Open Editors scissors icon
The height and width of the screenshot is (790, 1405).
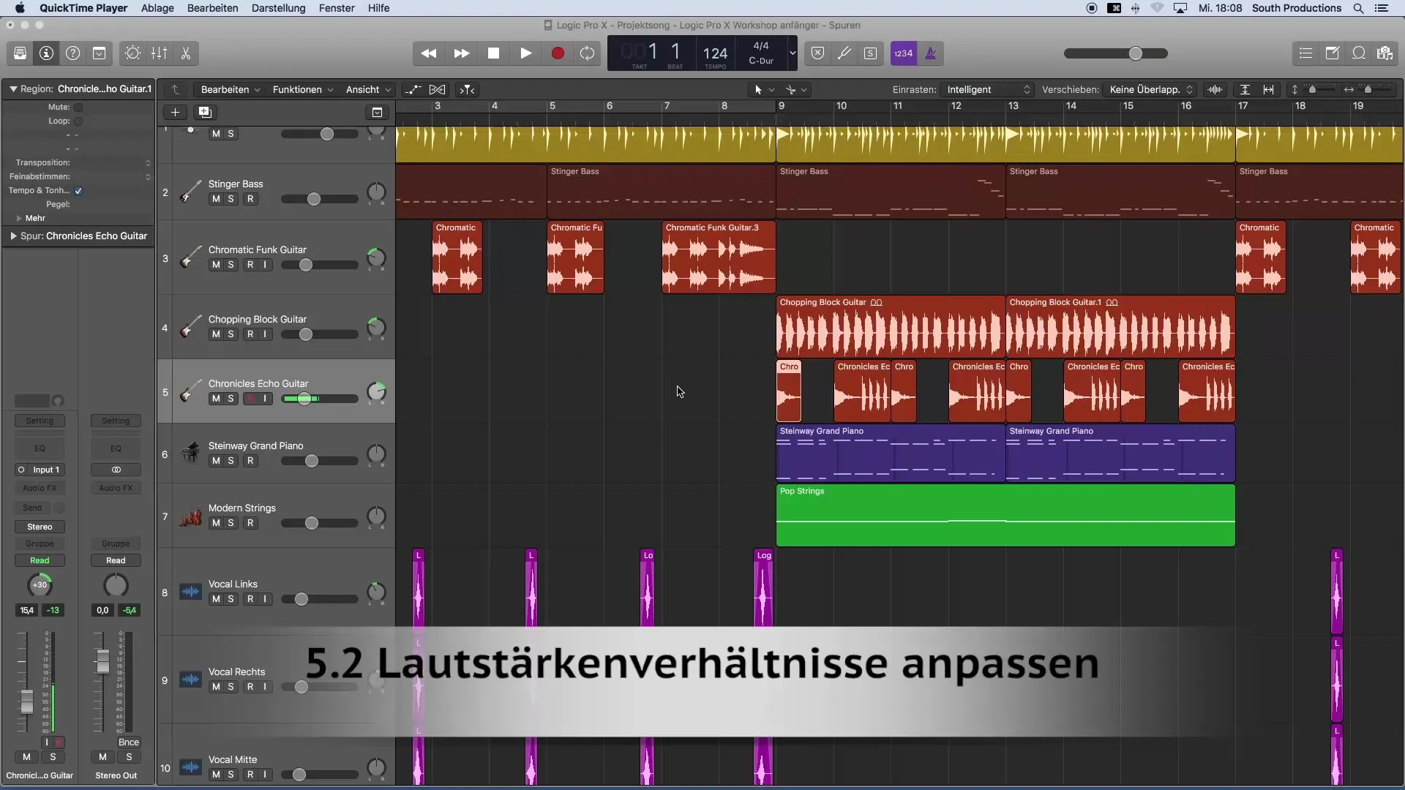click(x=185, y=53)
